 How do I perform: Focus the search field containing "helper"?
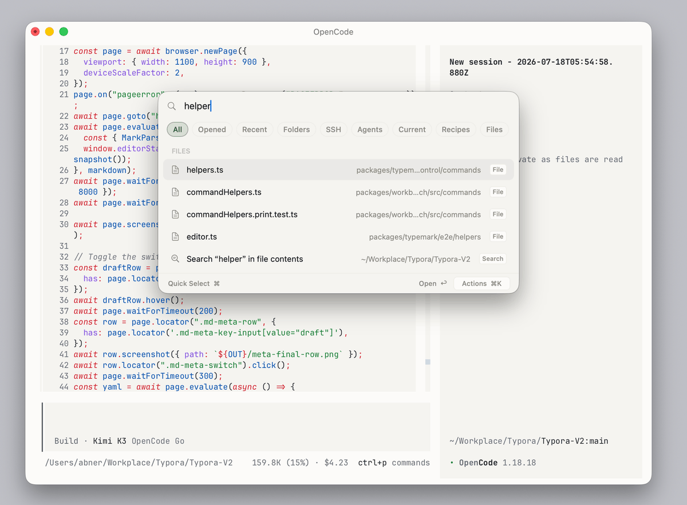(x=338, y=106)
